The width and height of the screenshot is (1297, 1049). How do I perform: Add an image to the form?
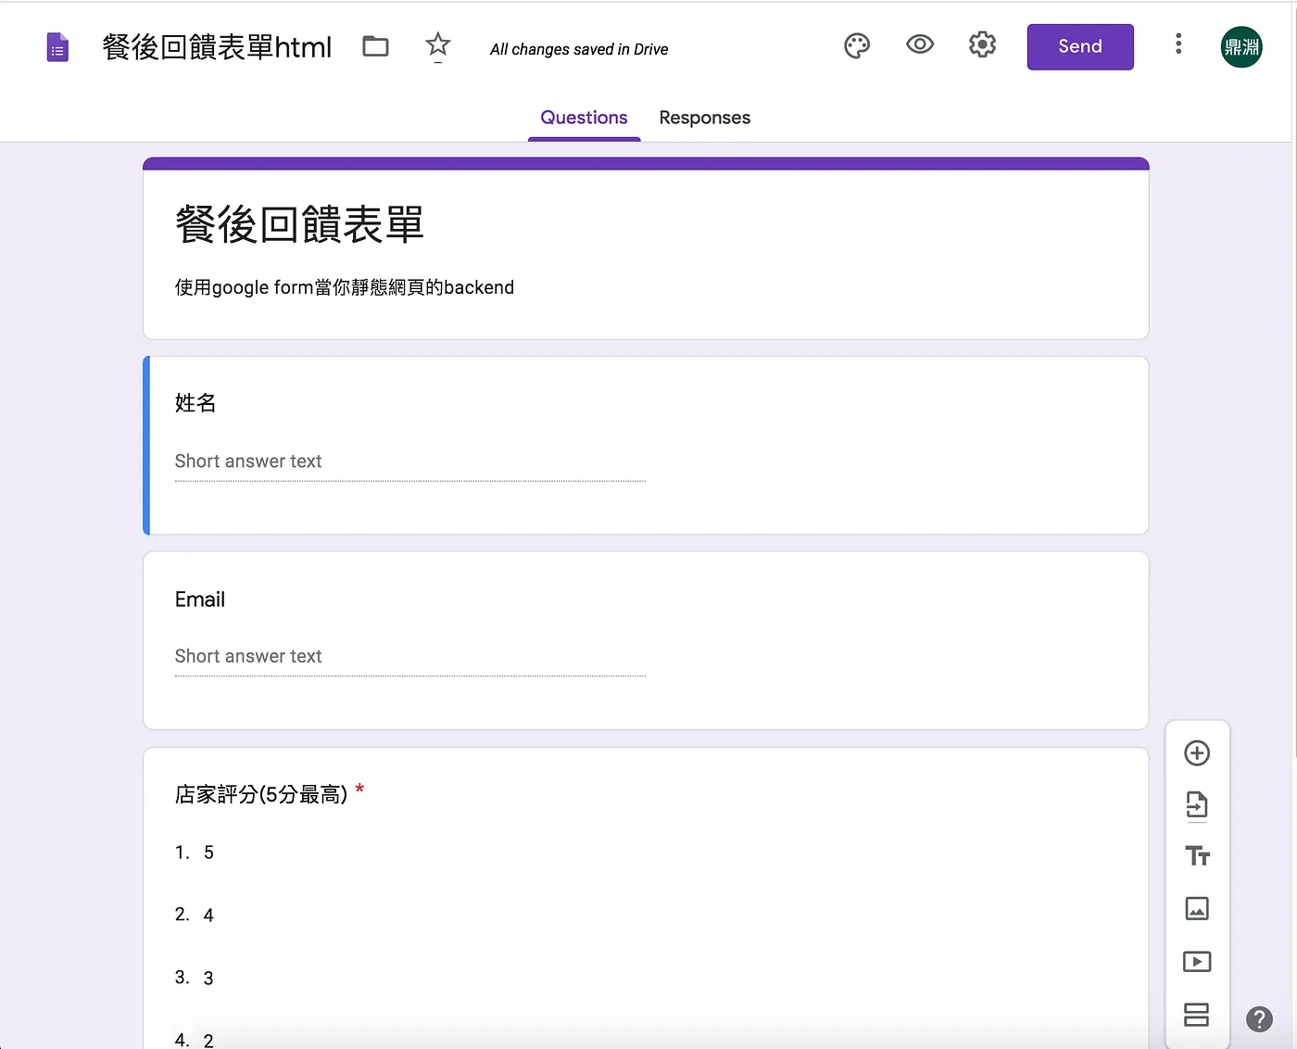[x=1197, y=909]
